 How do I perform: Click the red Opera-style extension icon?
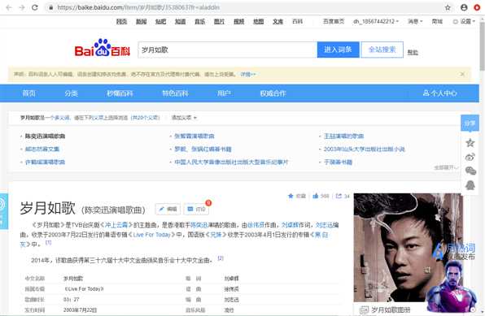477,7
